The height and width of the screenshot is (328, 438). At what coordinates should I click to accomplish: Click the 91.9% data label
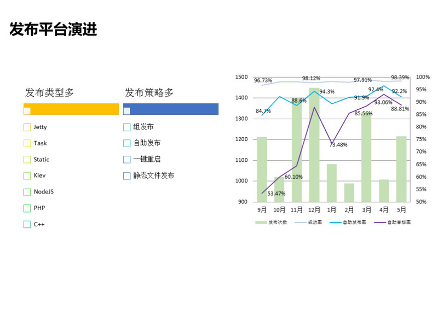pyautogui.click(x=361, y=98)
